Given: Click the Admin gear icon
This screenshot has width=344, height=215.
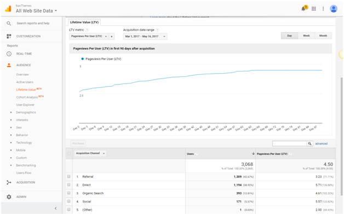Looking at the screenshot, I should [x=9, y=196].
